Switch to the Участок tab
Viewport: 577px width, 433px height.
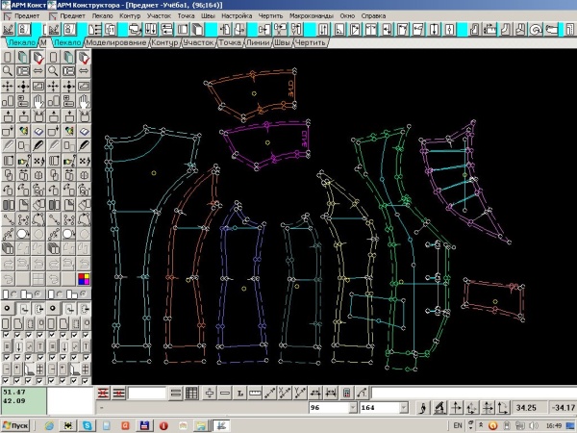coord(198,42)
